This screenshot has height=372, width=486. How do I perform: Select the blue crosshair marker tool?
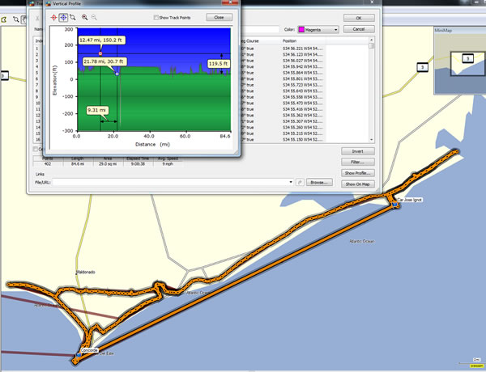click(x=63, y=17)
